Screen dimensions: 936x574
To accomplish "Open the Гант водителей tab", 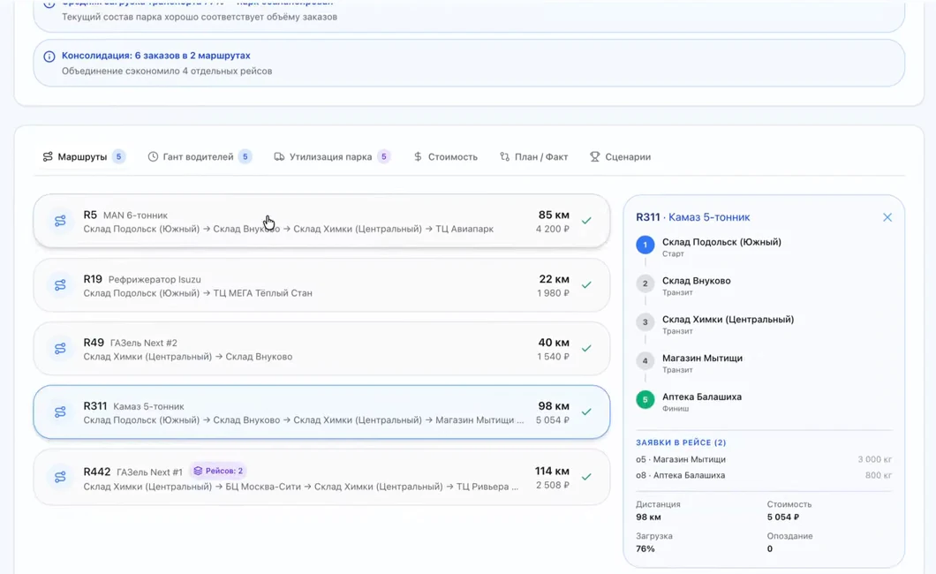I will (200, 157).
